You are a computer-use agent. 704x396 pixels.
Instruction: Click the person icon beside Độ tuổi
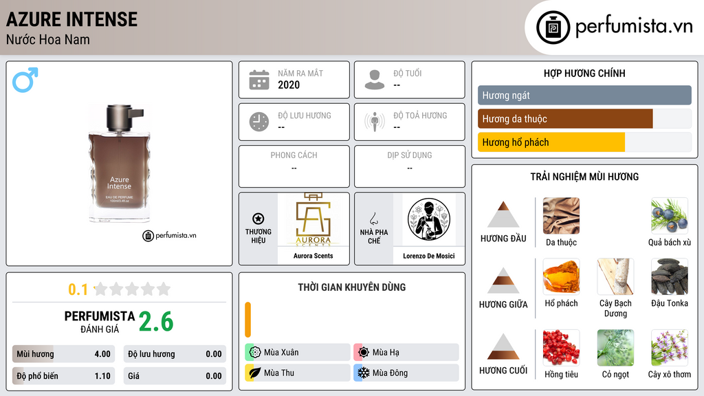[x=375, y=80]
